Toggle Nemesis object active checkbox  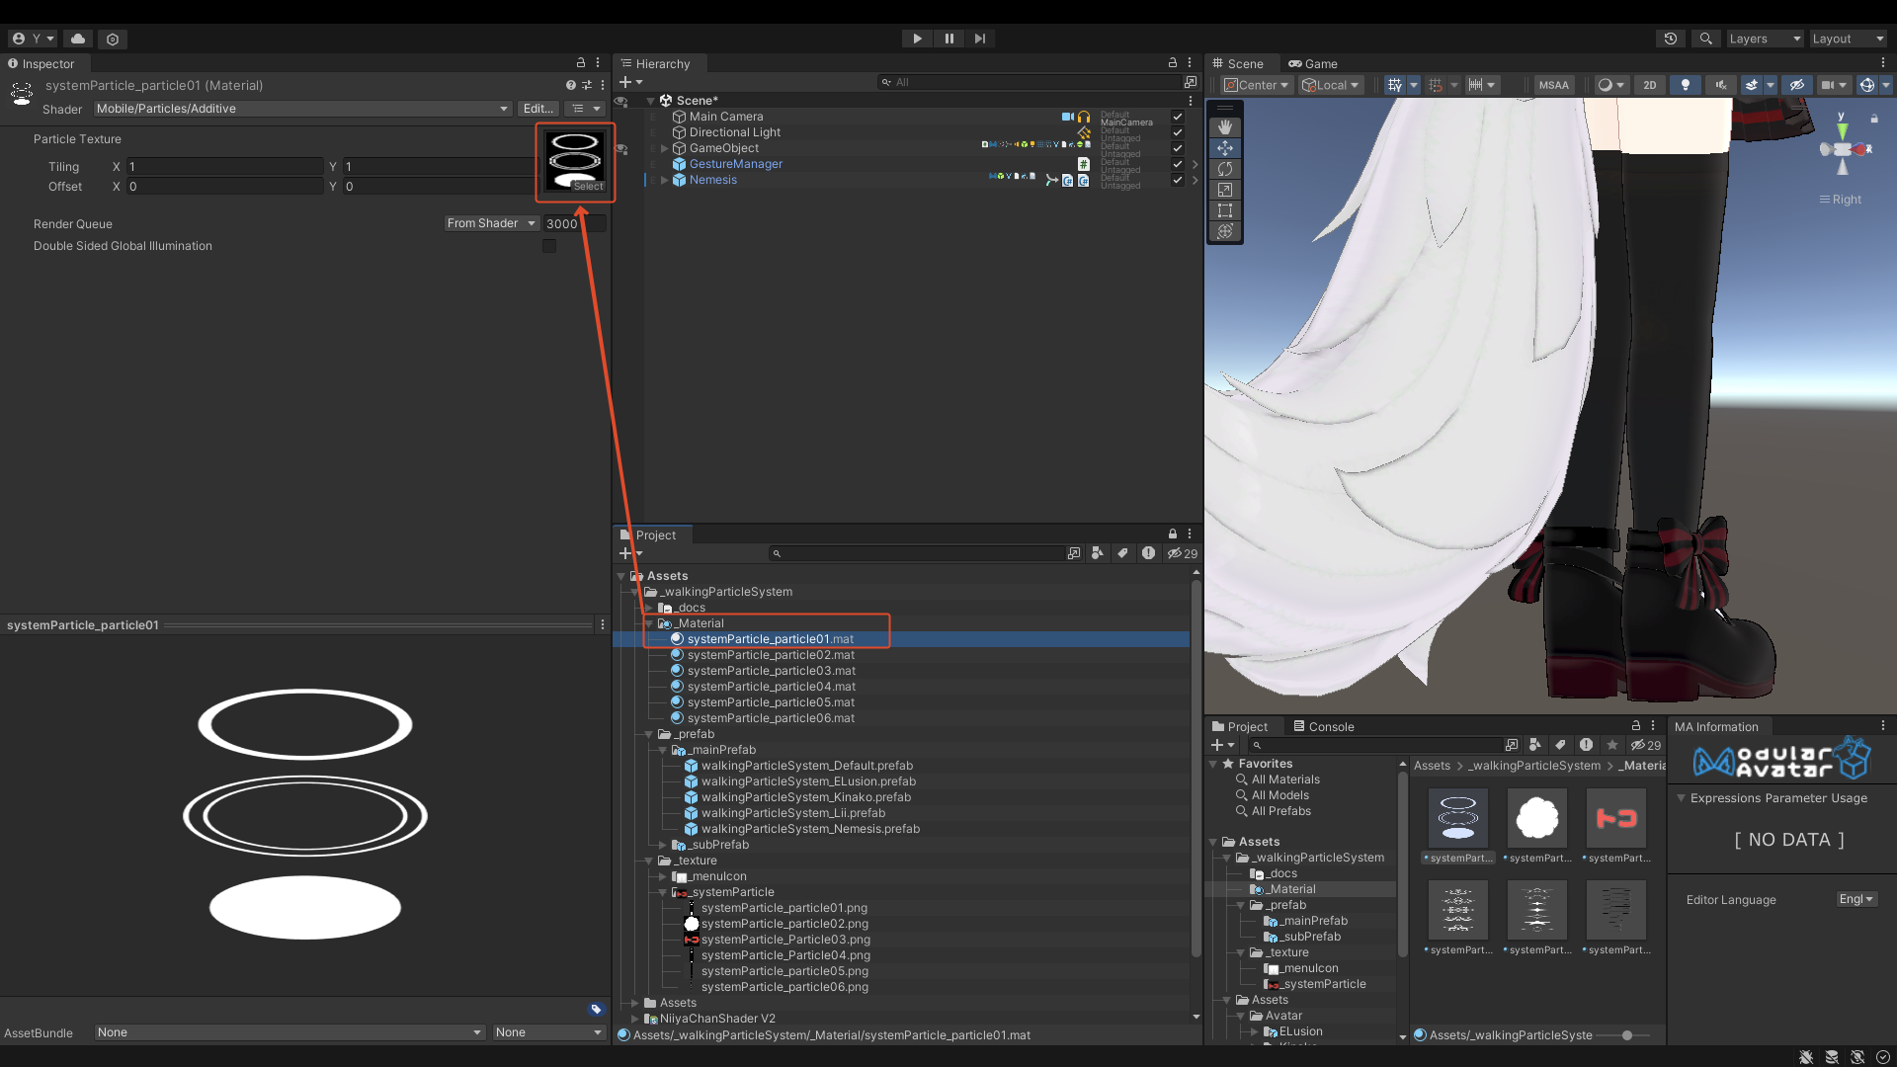pyautogui.click(x=1178, y=180)
